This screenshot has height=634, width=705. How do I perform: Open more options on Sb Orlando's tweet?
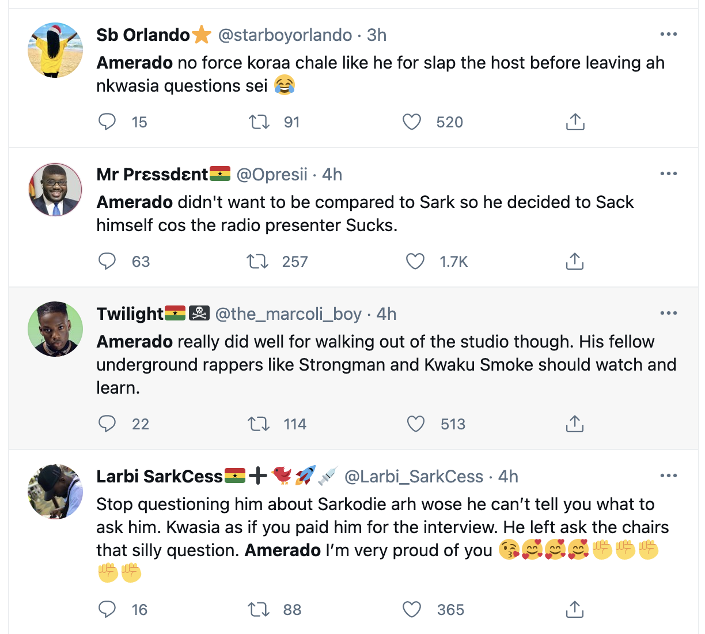(x=668, y=35)
